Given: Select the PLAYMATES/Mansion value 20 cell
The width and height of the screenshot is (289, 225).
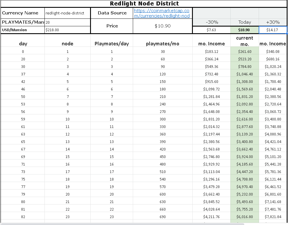Looking at the screenshot, I should (x=68, y=22).
